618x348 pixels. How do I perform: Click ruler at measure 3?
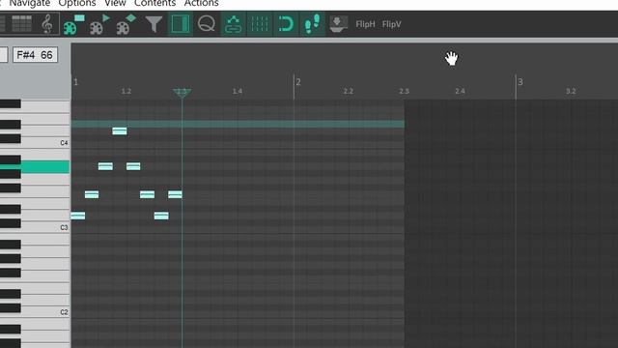pyautogui.click(x=520, y=82)
